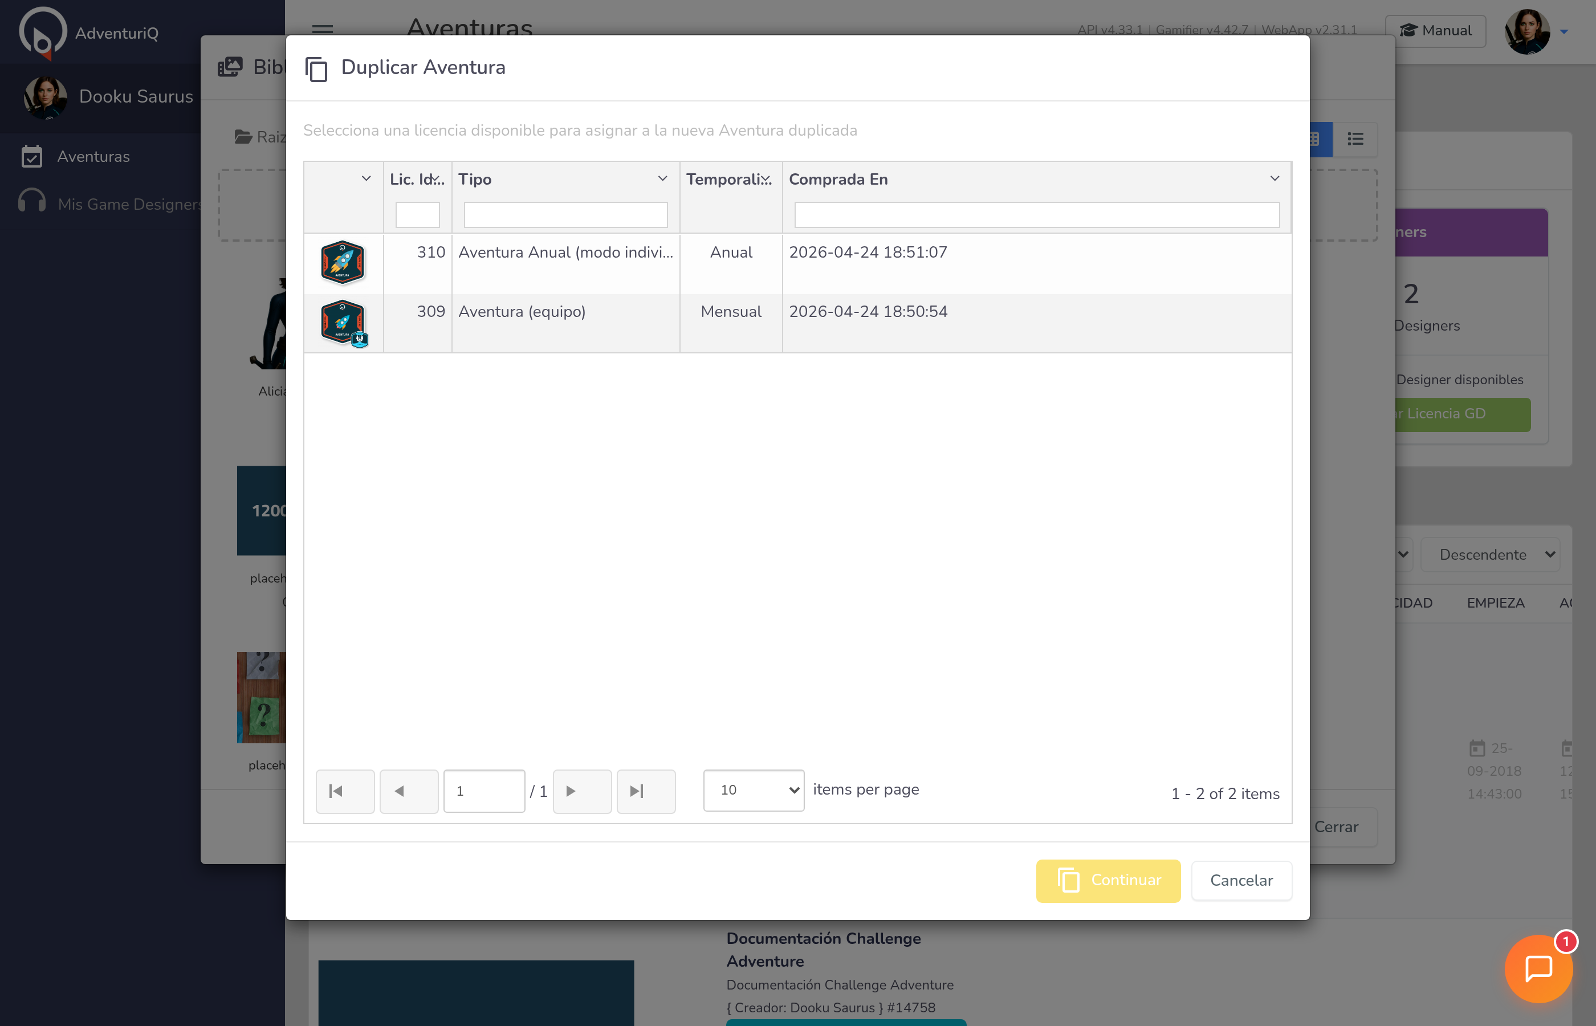Focus the Tipo filter field
The width and height of the screenshot is (1596, 1026).
point(565,214)
